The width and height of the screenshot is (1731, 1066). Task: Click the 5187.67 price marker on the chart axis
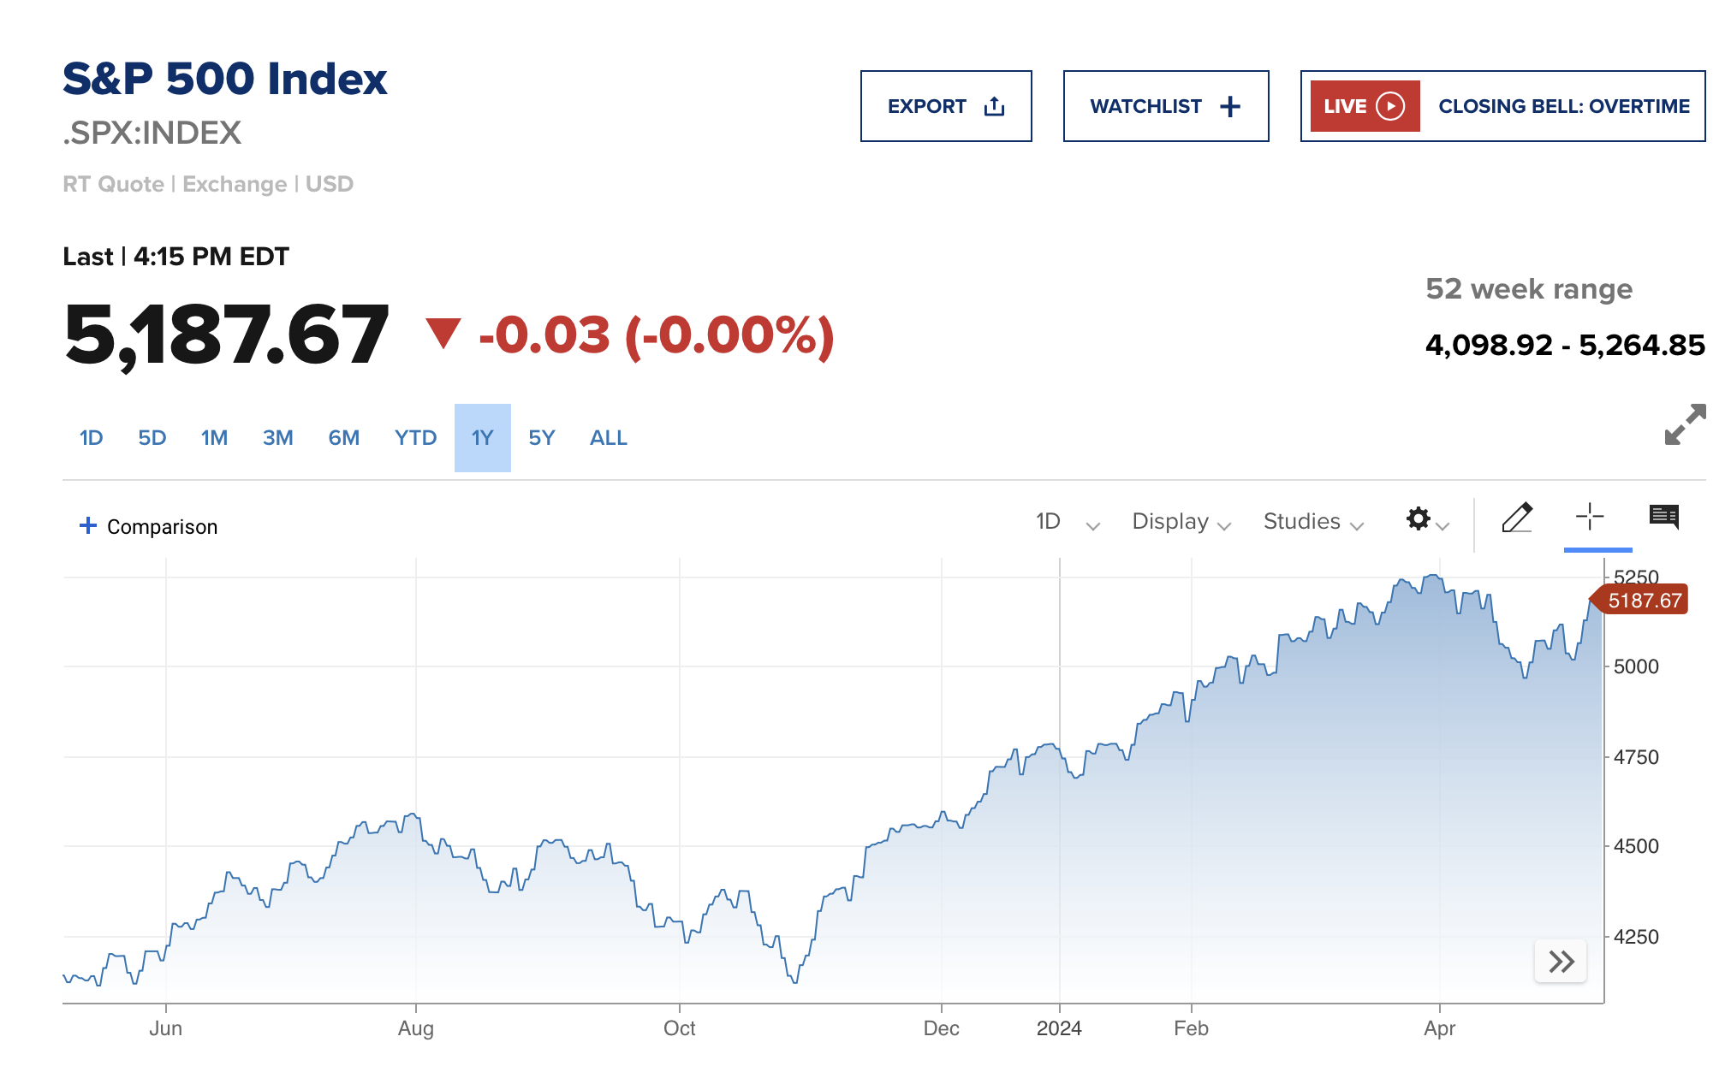tap(1644, 601)
